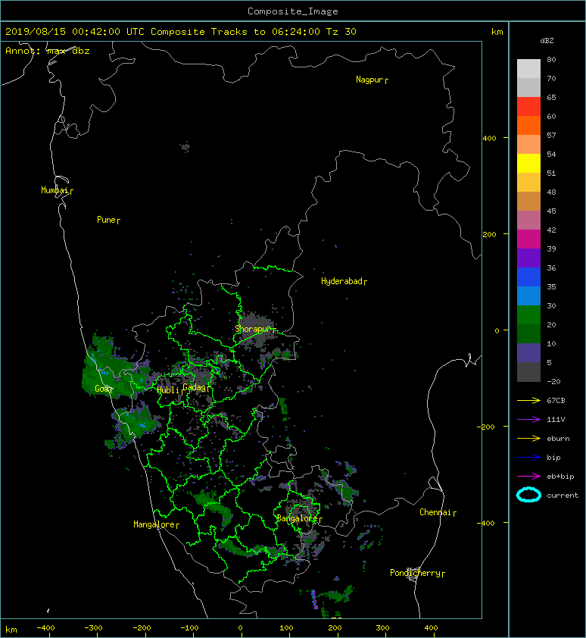The height and width of the screenshot is (638, 586).
Task: Click the yellow 67CB arrow legend icon
Action: (x=528, y=400)
